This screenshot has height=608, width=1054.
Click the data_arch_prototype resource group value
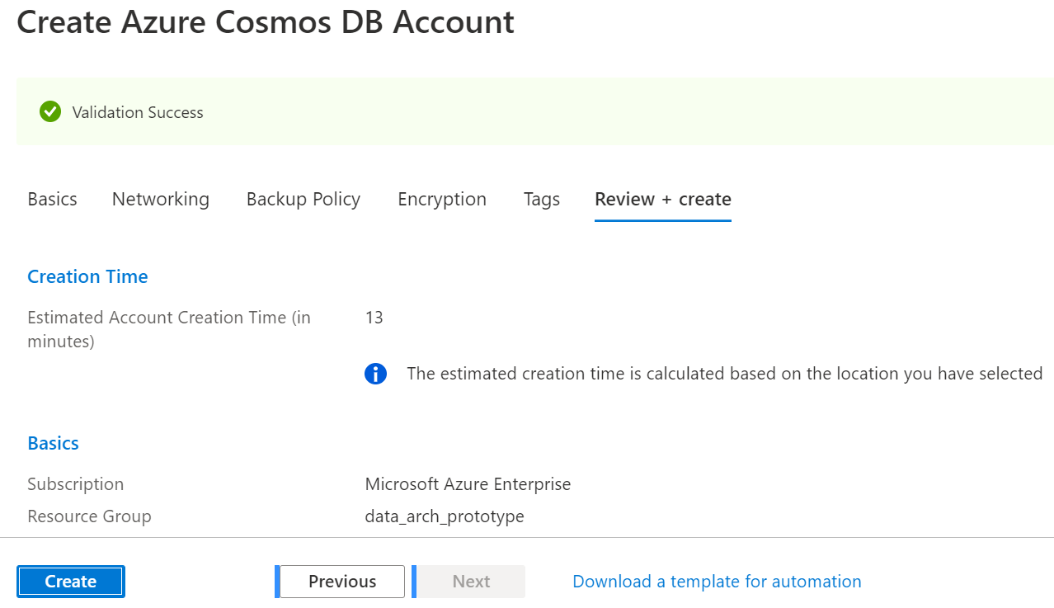(x=445, y=516)
